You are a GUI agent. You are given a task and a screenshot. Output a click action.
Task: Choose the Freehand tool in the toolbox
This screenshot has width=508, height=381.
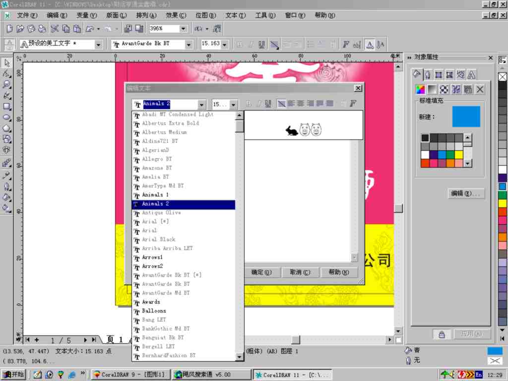pyautogui.click(x=7, y=96)
